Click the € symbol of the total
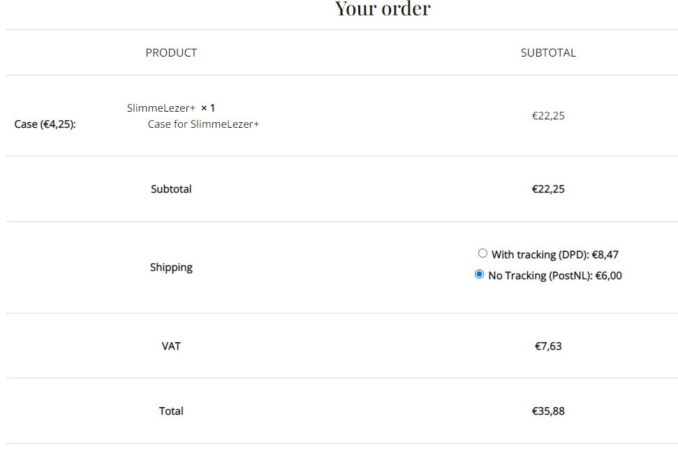Viewport: 678px width, 451px height. (535, 411)
